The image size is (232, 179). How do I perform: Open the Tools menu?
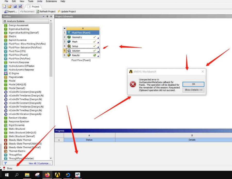30,1
